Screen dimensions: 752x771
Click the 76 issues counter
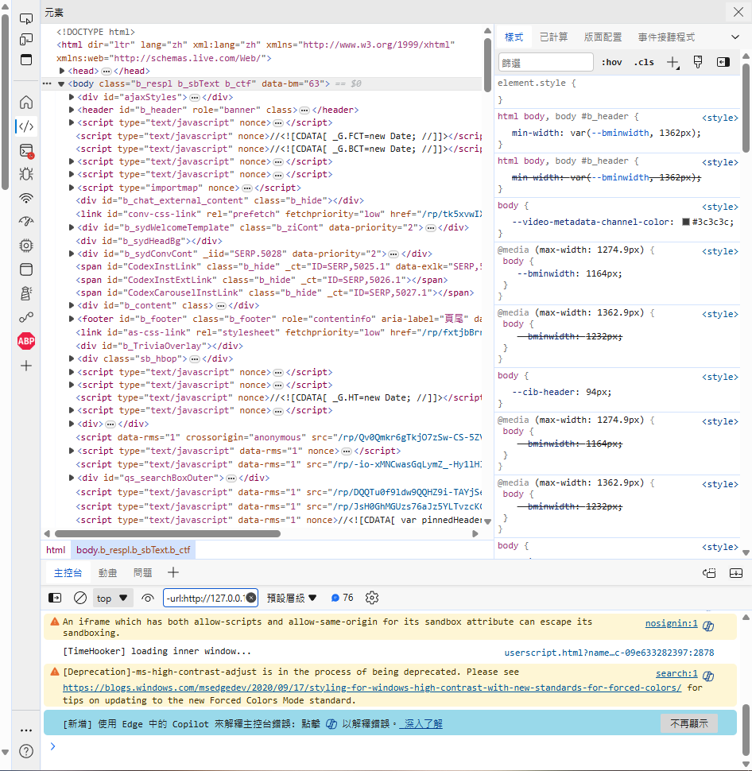click(343, 598)
